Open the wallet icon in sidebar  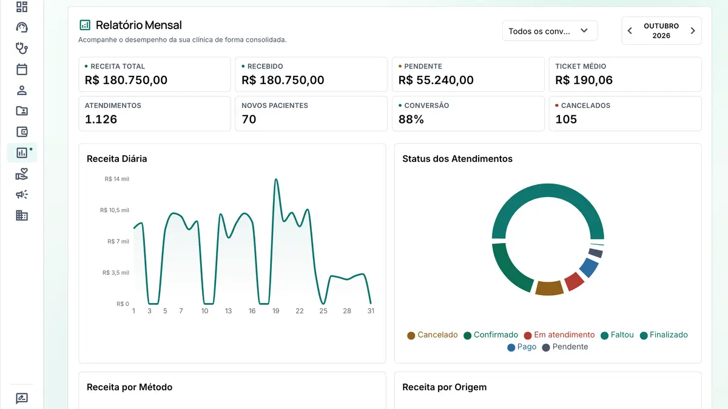click(x=22, y=132)
